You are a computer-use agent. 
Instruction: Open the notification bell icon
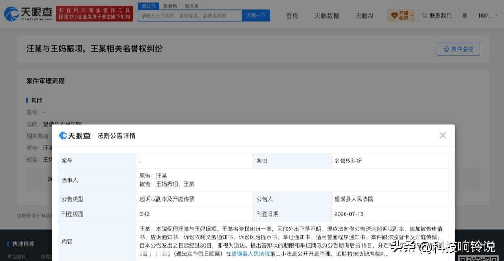465,16
